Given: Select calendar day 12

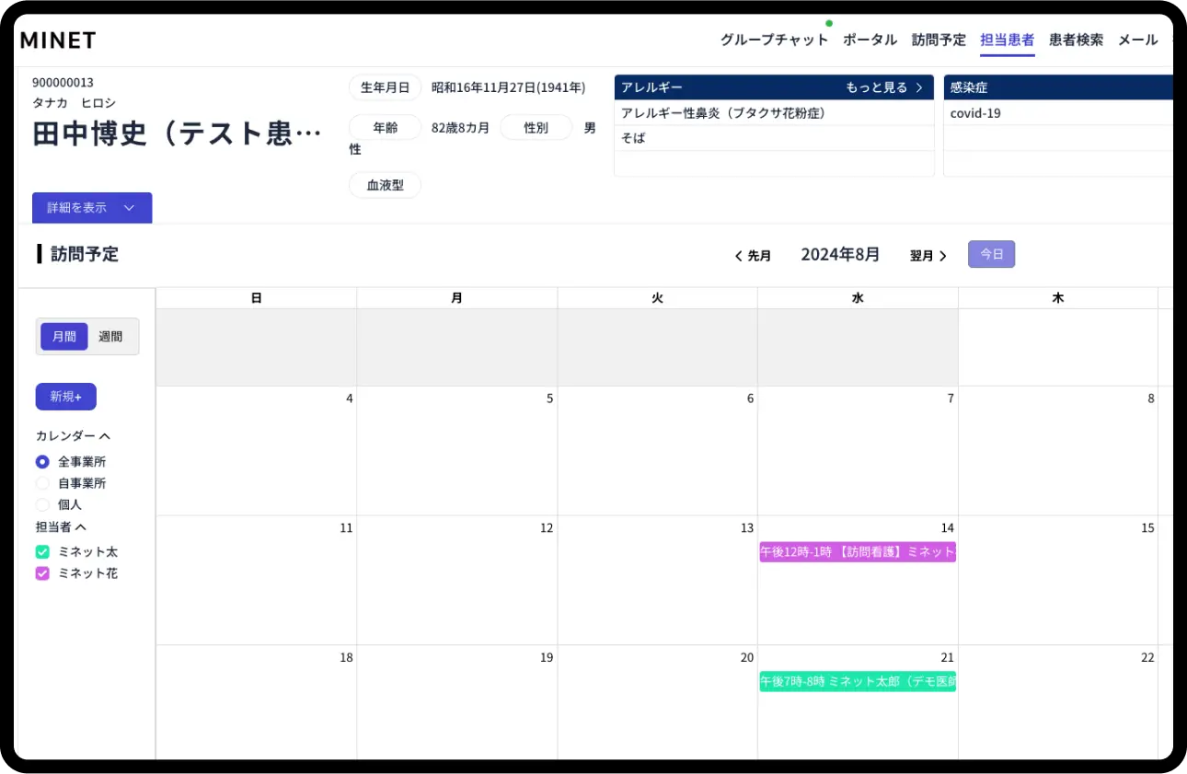Looking at the screenshot, I should click(456, 581).
